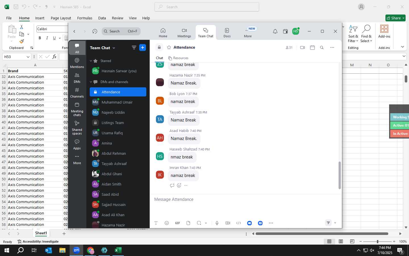The height and width of the screenshot is (256, 409).
Task: Open DMs in Zoom sidebar
Action: tap(77, 78)
